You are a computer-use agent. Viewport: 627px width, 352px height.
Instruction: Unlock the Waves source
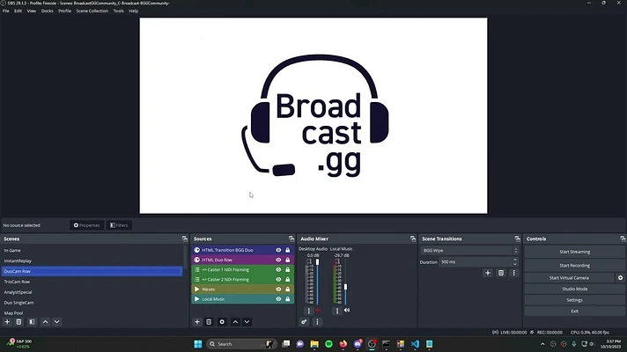[x=287, y=290]
